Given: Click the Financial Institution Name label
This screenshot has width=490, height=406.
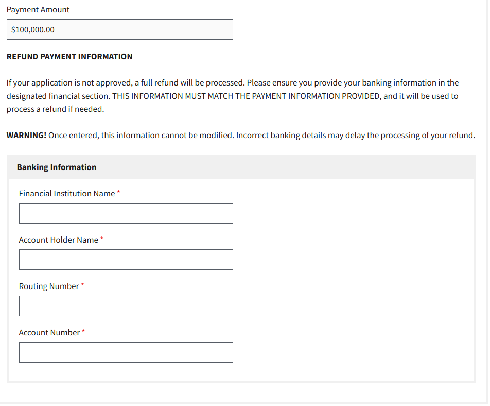Looking at the screenshot, I should tap(67, 194).
